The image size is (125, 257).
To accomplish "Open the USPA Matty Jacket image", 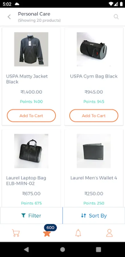I will click(x=31, y=49).
